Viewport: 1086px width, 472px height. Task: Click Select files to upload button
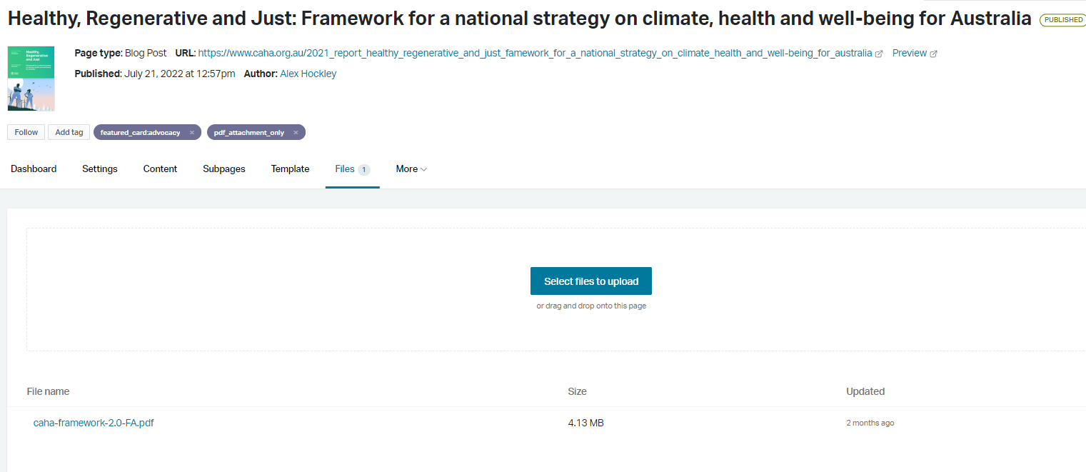click(x=590, y=281)
